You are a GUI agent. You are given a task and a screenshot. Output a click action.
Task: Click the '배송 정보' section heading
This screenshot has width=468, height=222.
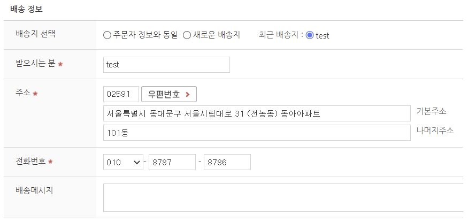(x=26, y=9)
